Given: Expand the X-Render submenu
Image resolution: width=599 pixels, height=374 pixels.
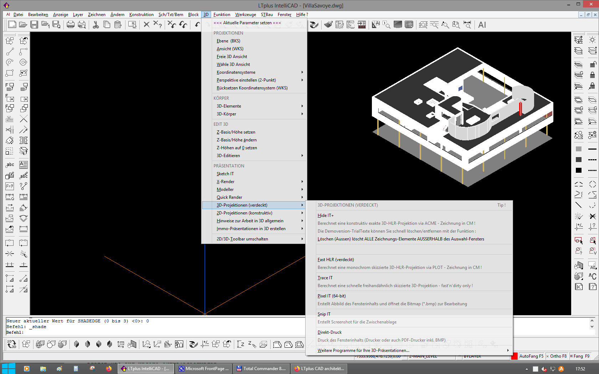Looking at the screenshot, I should point(255,182).
